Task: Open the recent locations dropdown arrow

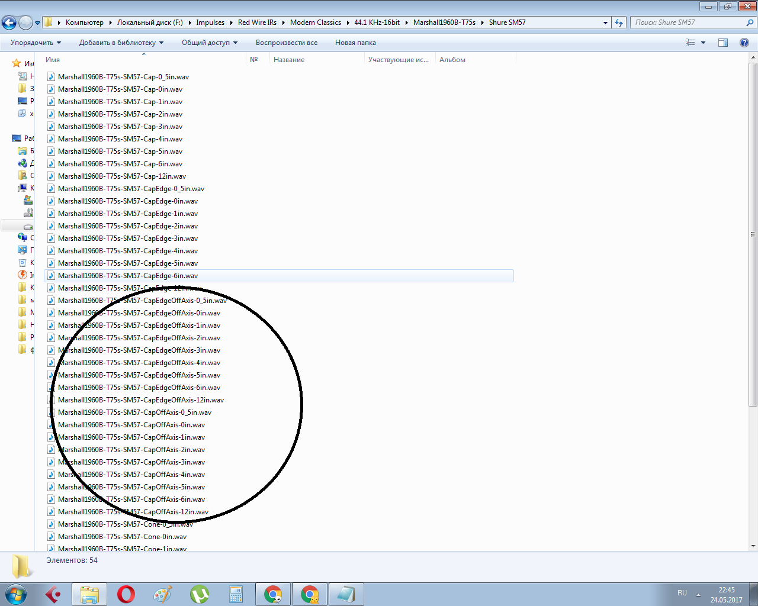Action: click(x=38, y=23)
